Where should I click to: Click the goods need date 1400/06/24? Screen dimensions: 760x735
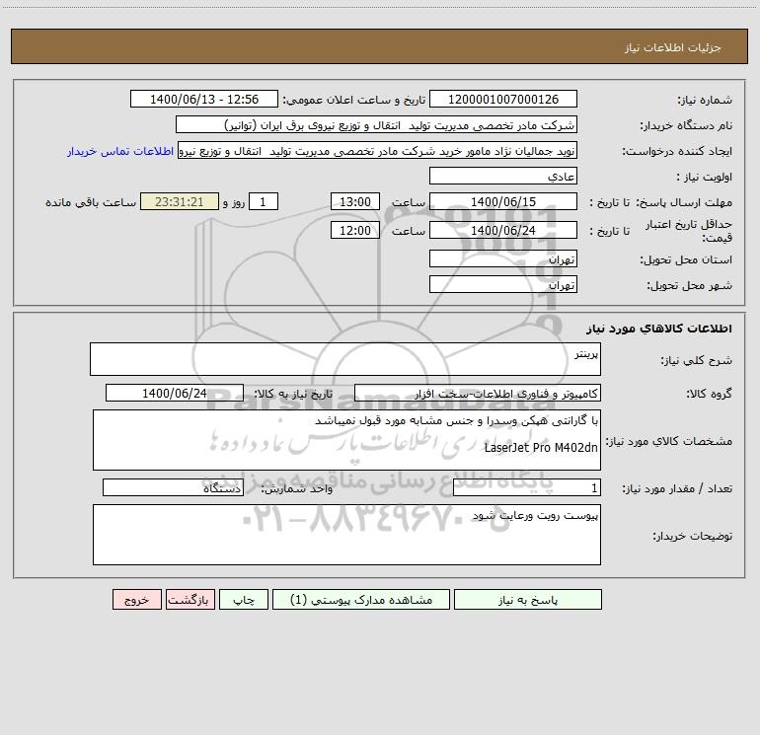(x=175, y=393)
